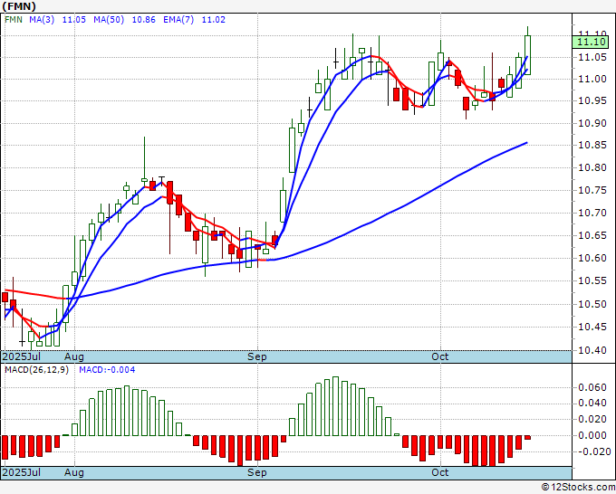Click Aug on the MACD date axis

(x=74, y=472)
